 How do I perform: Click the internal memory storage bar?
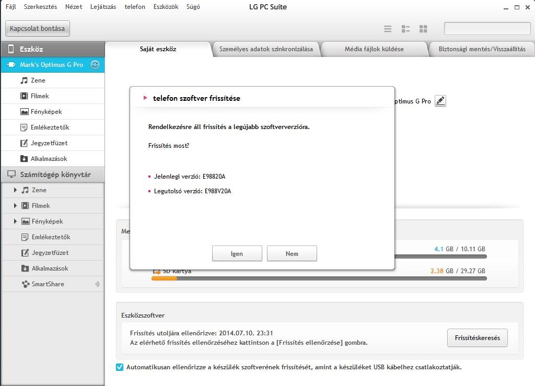[x=440, y=257]
